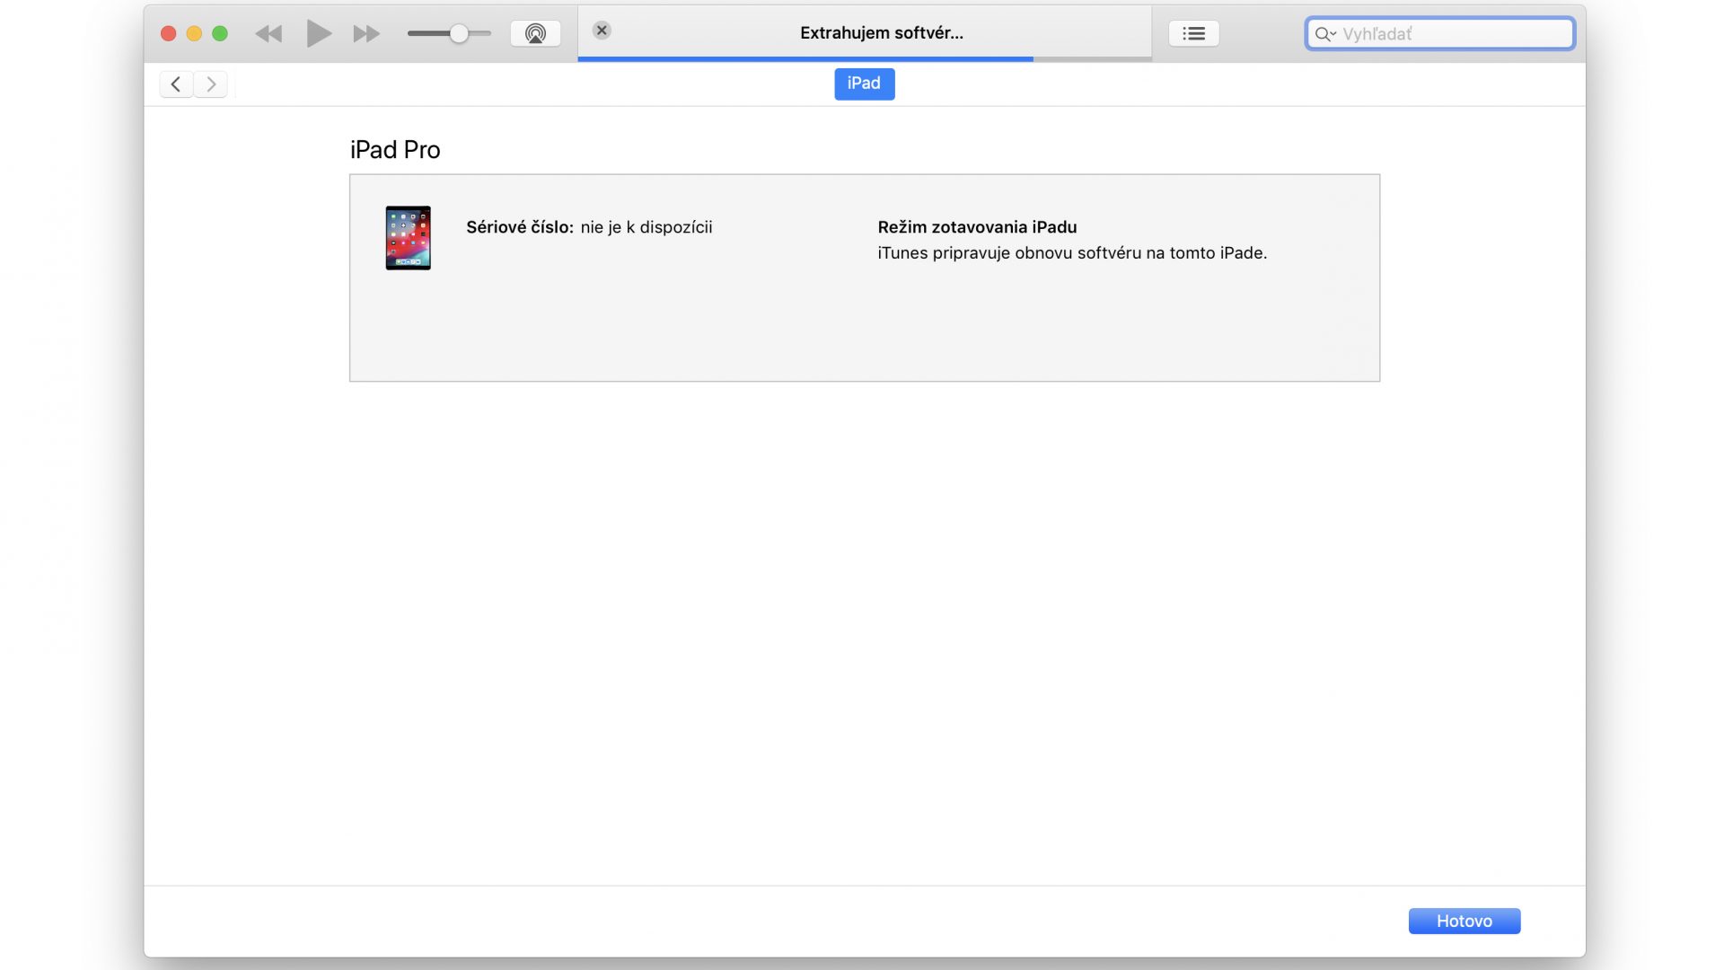This screenshot has width=1724, height=970.
Task: Maximize window with green button
Action: pyautogui.click(x=220, y=34)
